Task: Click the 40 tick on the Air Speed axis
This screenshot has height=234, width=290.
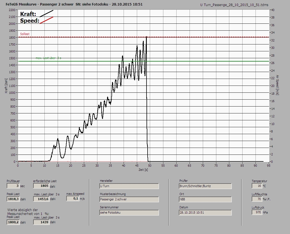Action: (273, 10)
